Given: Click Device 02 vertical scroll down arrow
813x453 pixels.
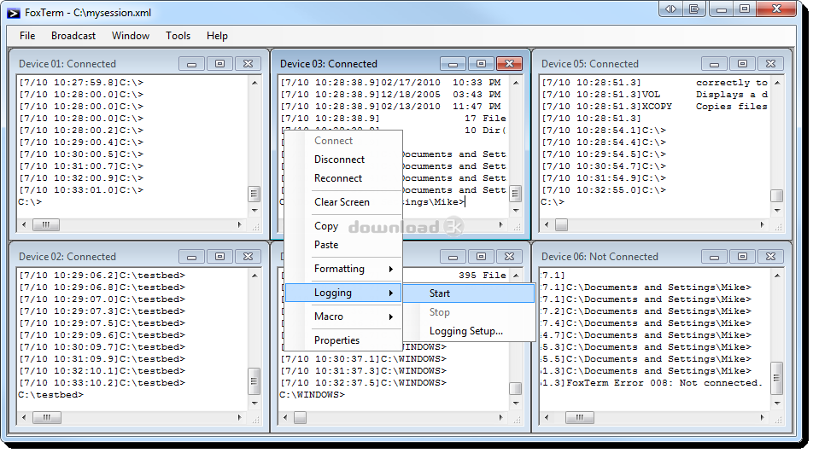Looking at the screenshot, I should (x=254, y=404).
